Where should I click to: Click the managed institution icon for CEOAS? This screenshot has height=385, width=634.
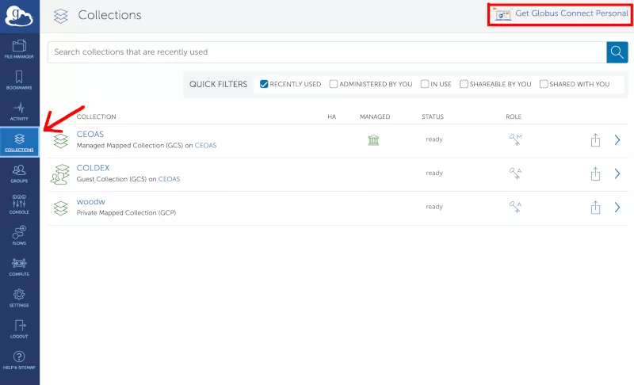click(373, 140)
